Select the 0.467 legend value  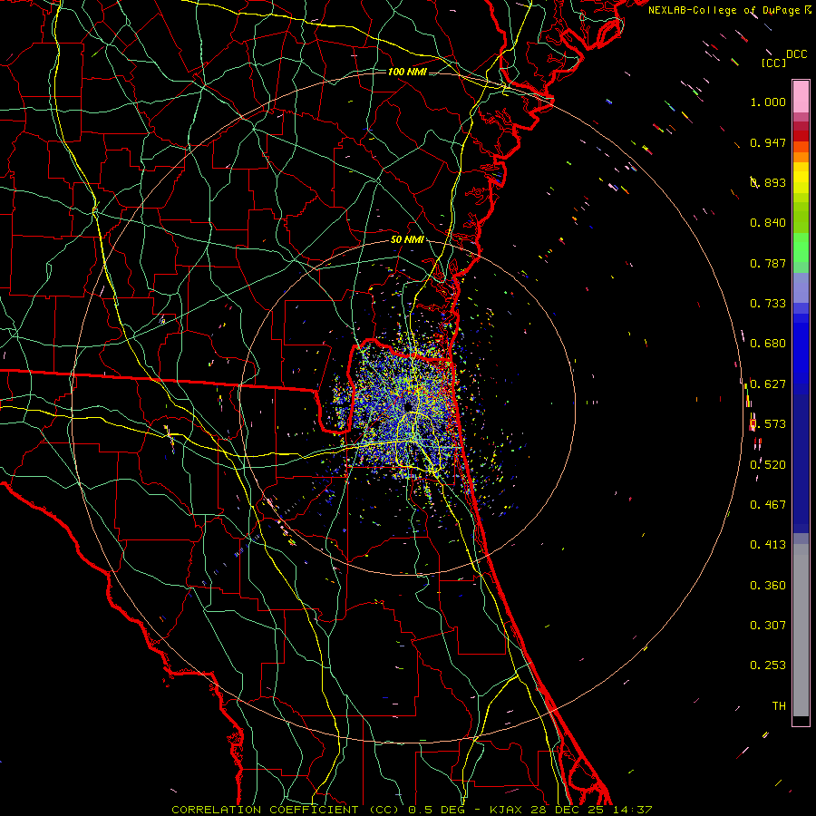click(768, 505)
